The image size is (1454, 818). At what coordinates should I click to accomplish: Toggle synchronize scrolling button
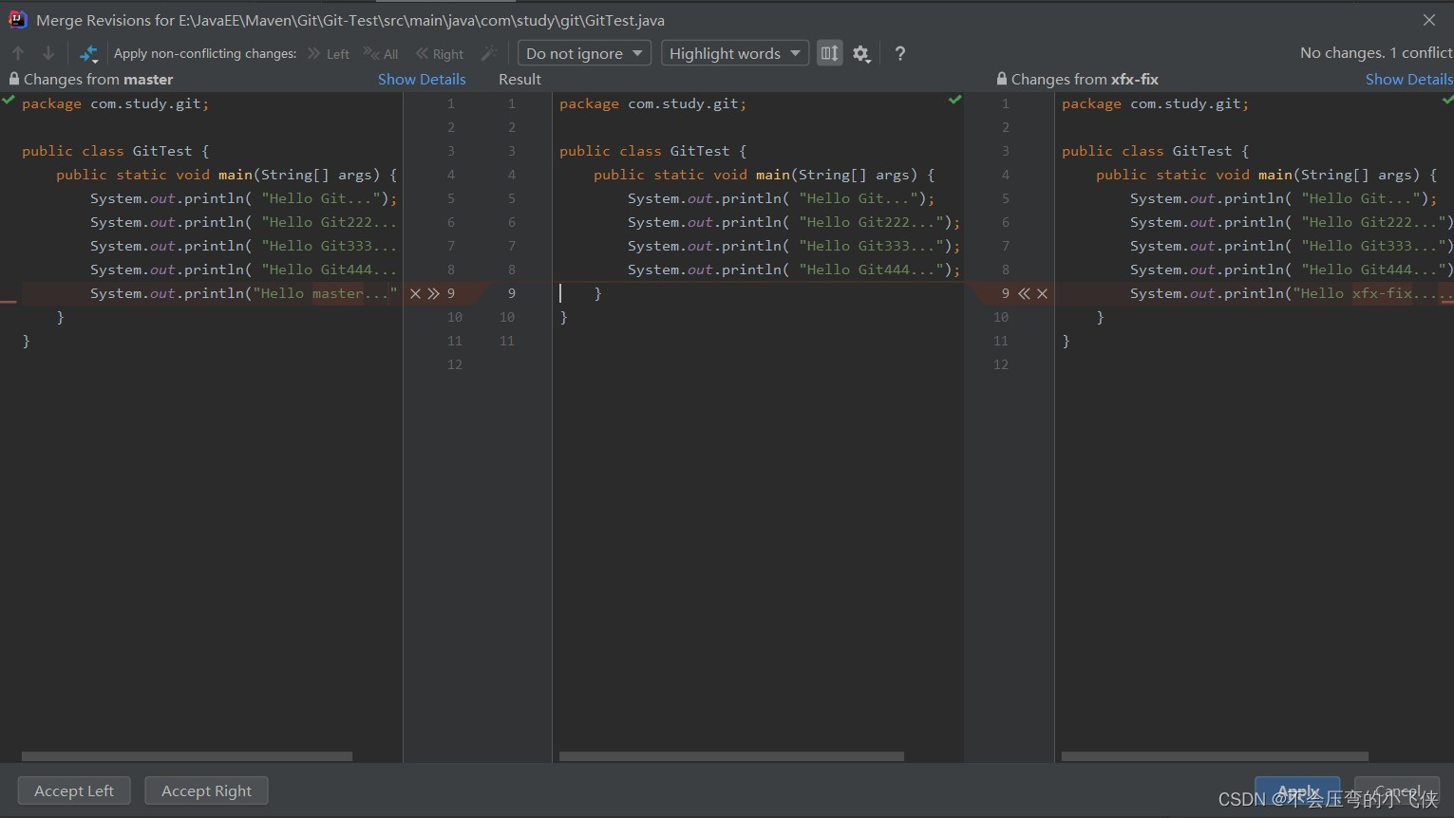pos(830,53)
